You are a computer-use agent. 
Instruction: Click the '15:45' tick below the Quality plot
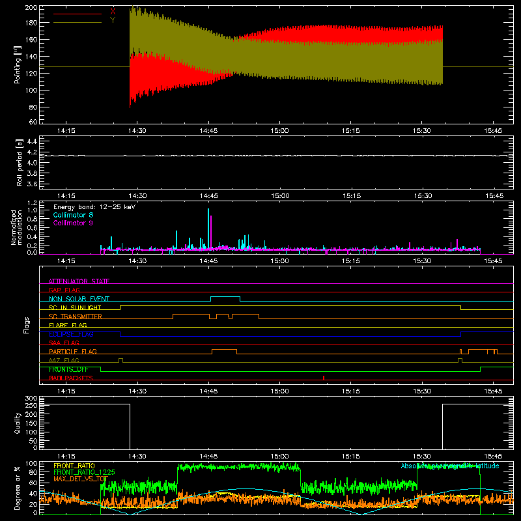[493, 457]
